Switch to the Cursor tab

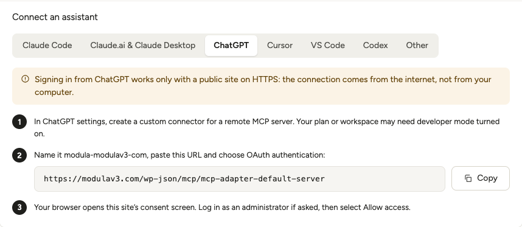tap(280, 45)
